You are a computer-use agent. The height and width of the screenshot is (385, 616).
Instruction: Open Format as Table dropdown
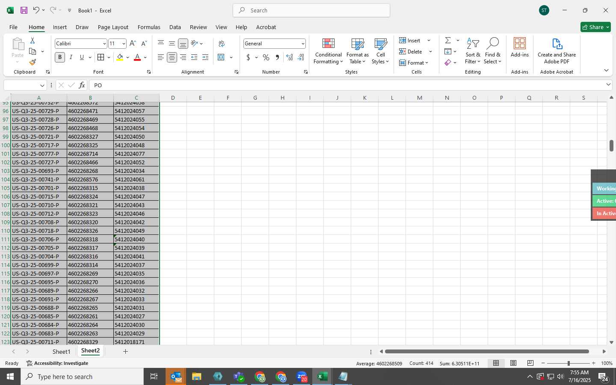[357, 51]
